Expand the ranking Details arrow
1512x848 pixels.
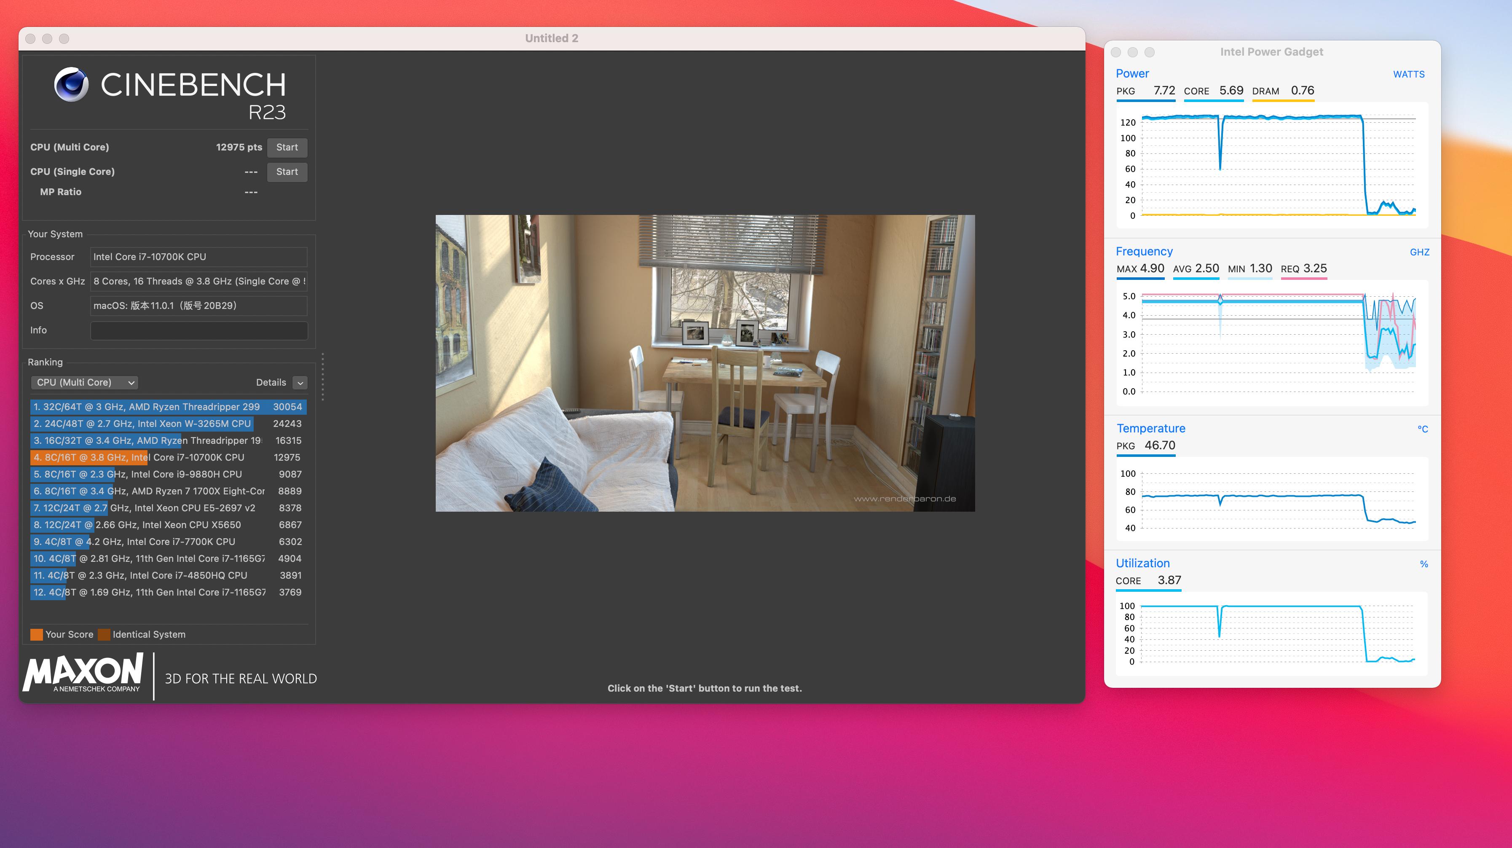pyautogui.click(x=300, y=383)
